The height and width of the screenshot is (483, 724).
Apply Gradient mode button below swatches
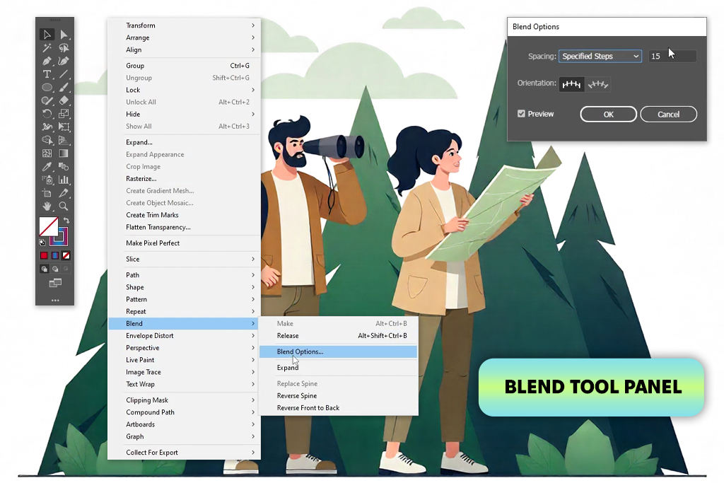click(x=55, y=255)
